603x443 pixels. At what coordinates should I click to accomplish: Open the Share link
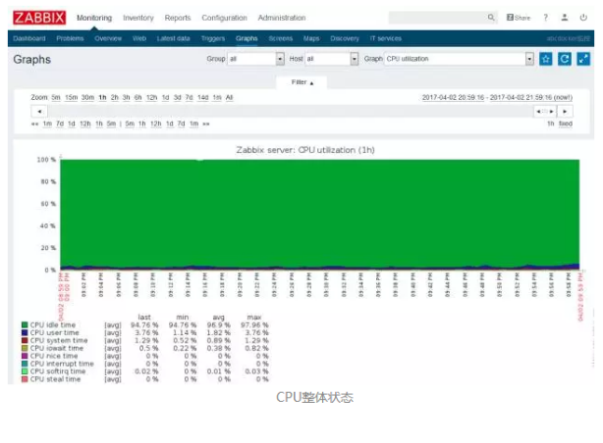519,18
